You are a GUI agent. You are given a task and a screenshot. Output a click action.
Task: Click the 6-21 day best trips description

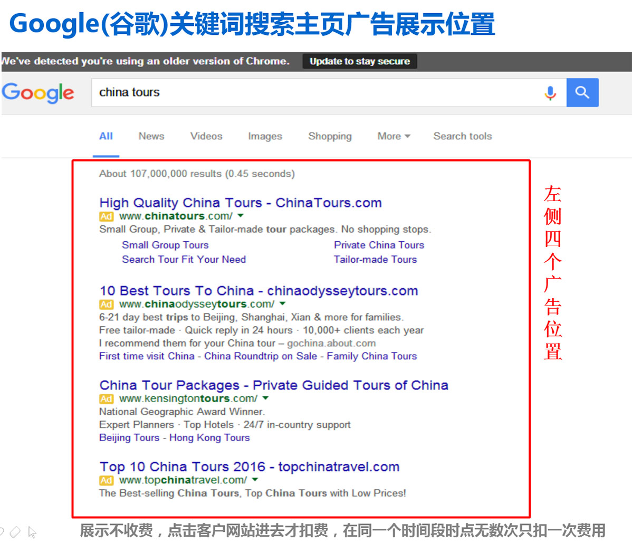click(x=252, y=318)
